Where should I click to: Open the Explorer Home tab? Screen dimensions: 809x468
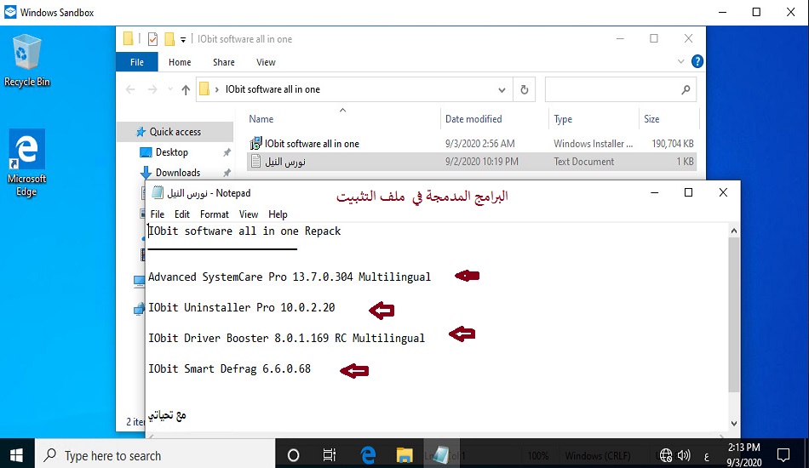[180, 62]
